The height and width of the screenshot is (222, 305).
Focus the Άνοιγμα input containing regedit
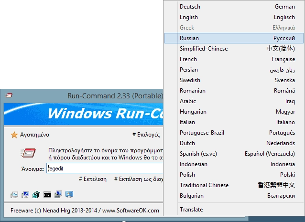(105, 168)
